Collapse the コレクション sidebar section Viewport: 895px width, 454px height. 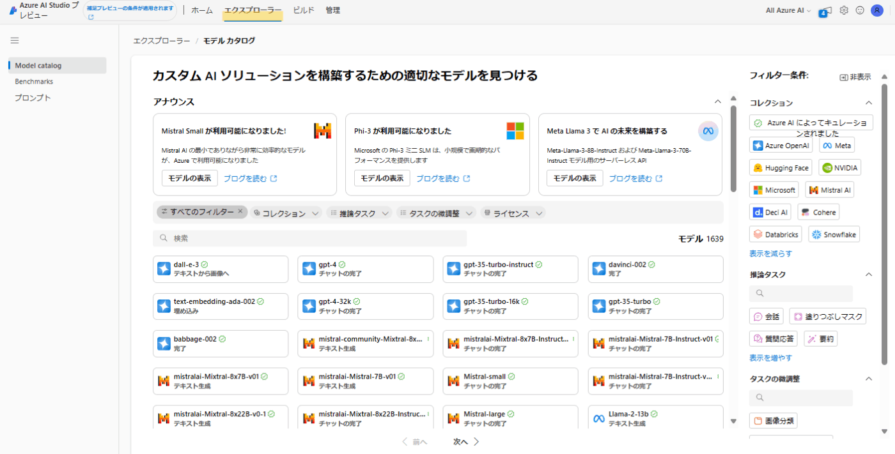[868, 103]
